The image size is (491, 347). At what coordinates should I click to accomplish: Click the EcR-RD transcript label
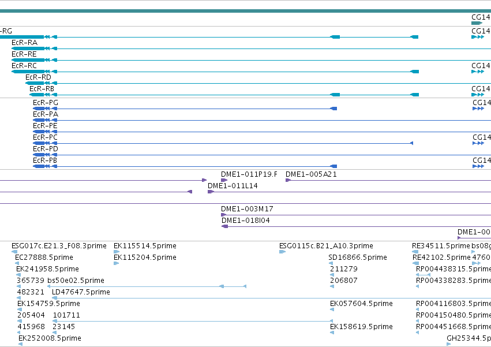tap(38, 77)
